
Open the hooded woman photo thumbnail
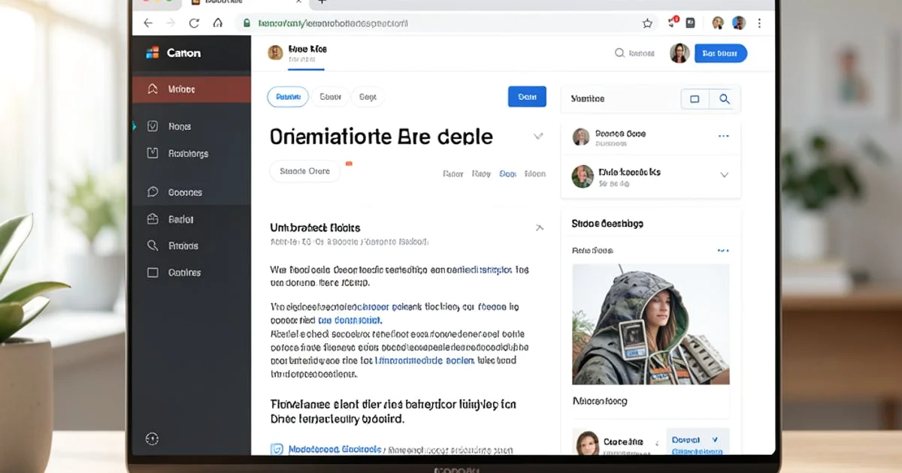point(650,324)
